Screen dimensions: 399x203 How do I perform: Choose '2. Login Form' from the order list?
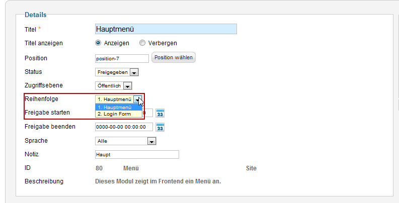119,114
